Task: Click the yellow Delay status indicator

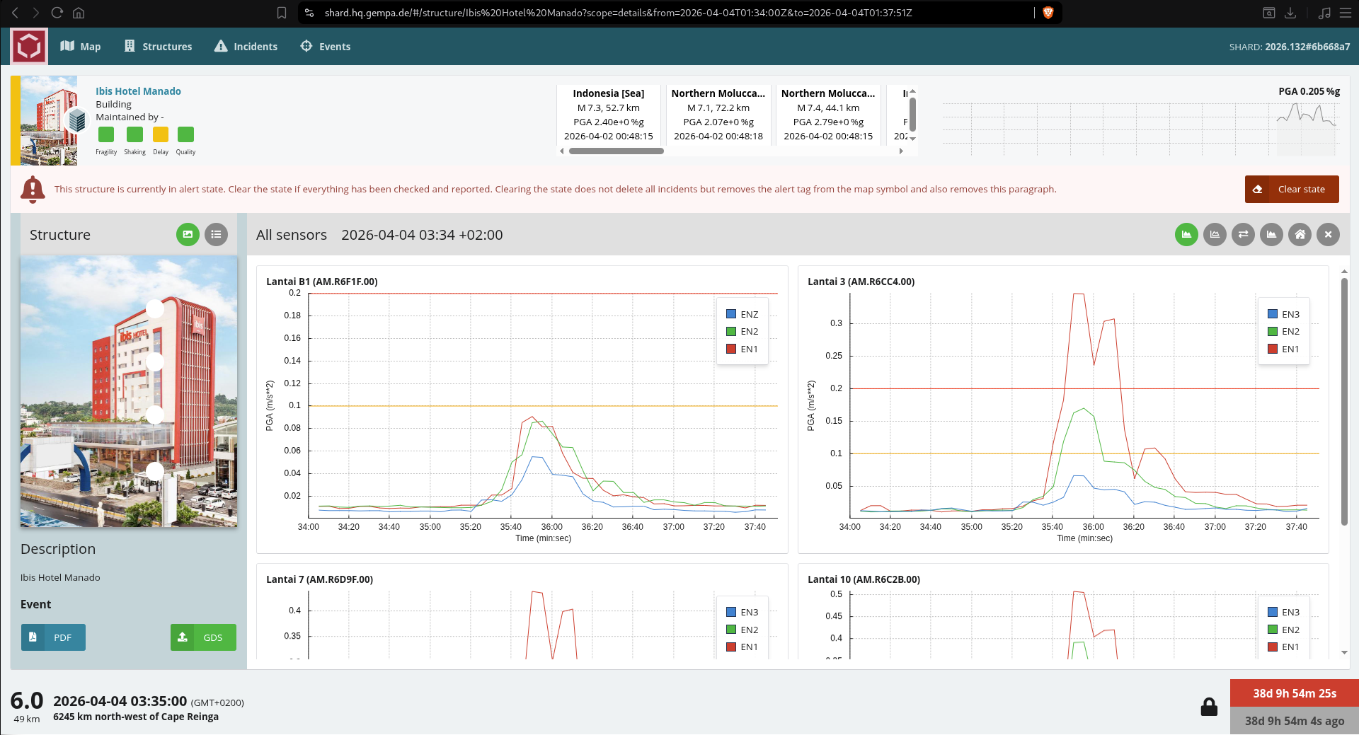Action: 161,134
